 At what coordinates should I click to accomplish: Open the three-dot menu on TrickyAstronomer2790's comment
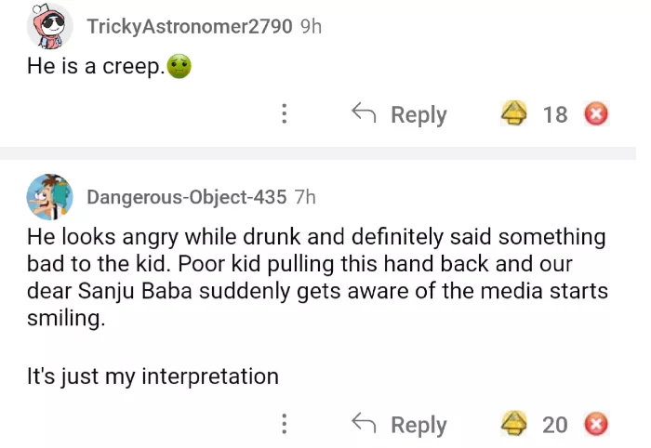click(284, 114)
